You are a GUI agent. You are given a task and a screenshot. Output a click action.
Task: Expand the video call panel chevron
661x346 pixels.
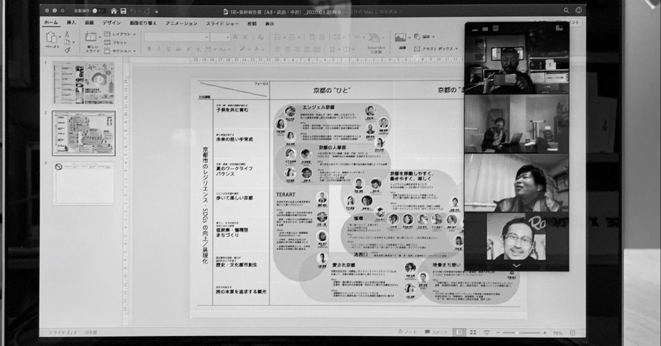click(516, 265)
